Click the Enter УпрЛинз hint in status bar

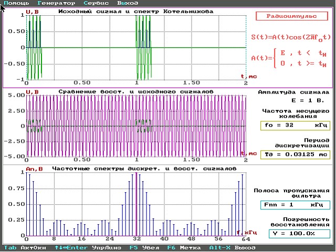click(88, 248)
